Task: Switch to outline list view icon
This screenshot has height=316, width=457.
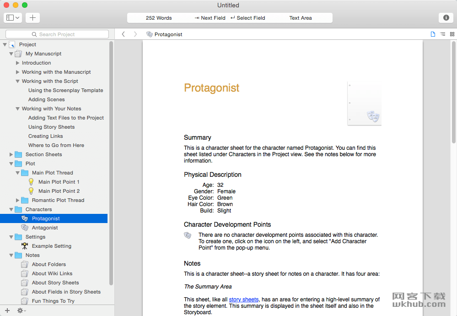Action: click(442, 34)
